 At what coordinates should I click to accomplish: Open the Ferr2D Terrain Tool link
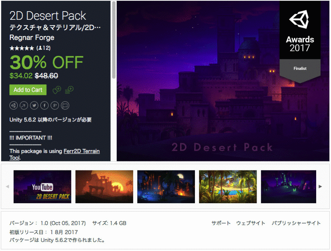[81, 151]
